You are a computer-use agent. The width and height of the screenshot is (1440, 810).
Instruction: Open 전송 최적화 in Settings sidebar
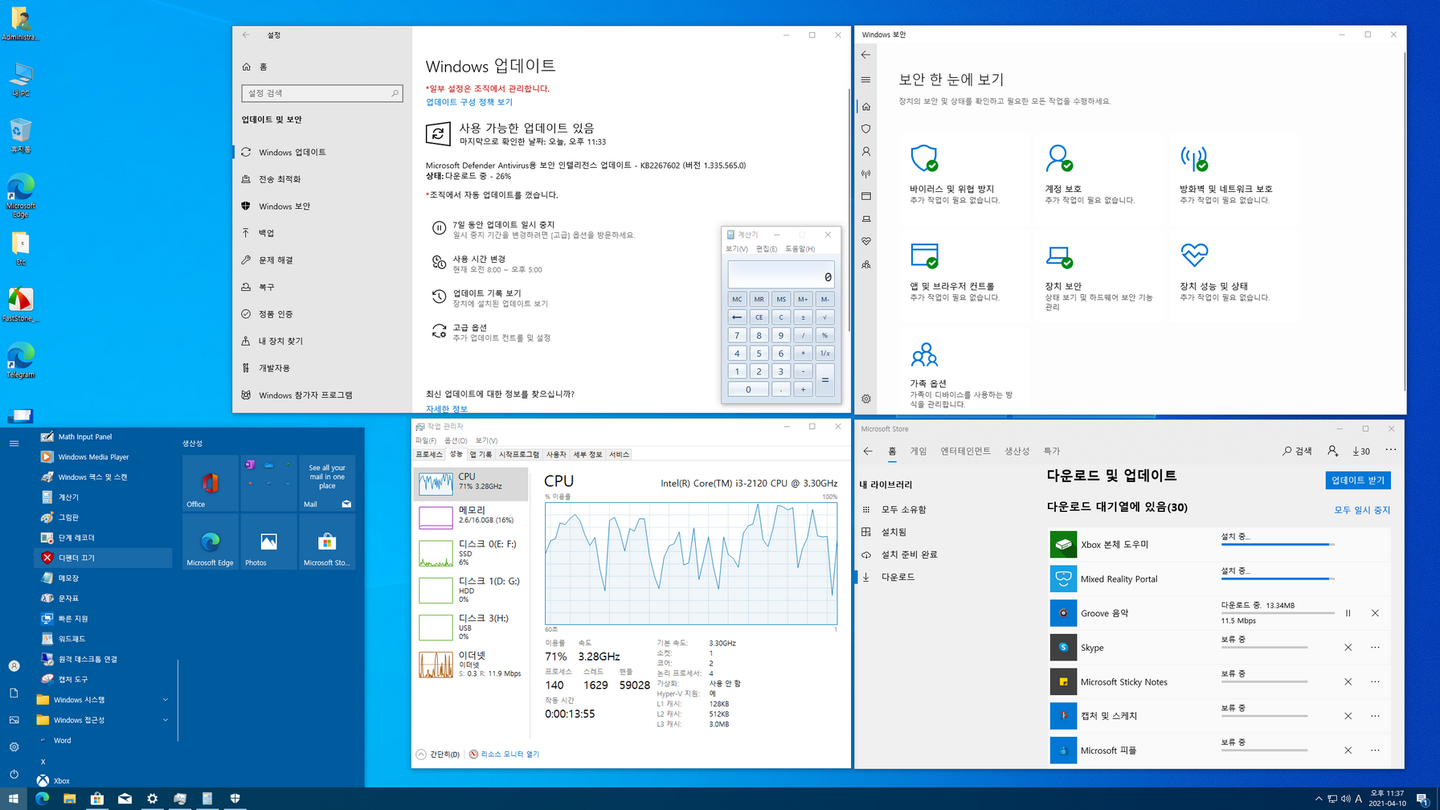tap(322, 179)
